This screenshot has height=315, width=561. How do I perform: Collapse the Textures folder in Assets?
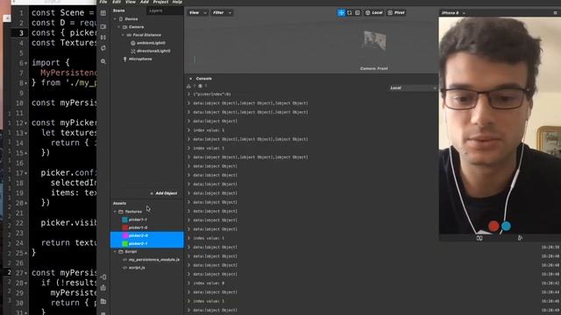[115, 212]
